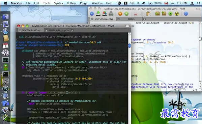This screenshot has height=124, width=202.
Task: Open the user account menu icon
Action: click(x=192, y=3)
